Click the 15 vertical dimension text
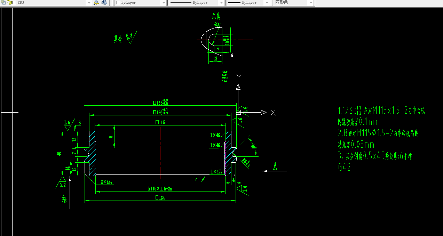 [74, 140]
